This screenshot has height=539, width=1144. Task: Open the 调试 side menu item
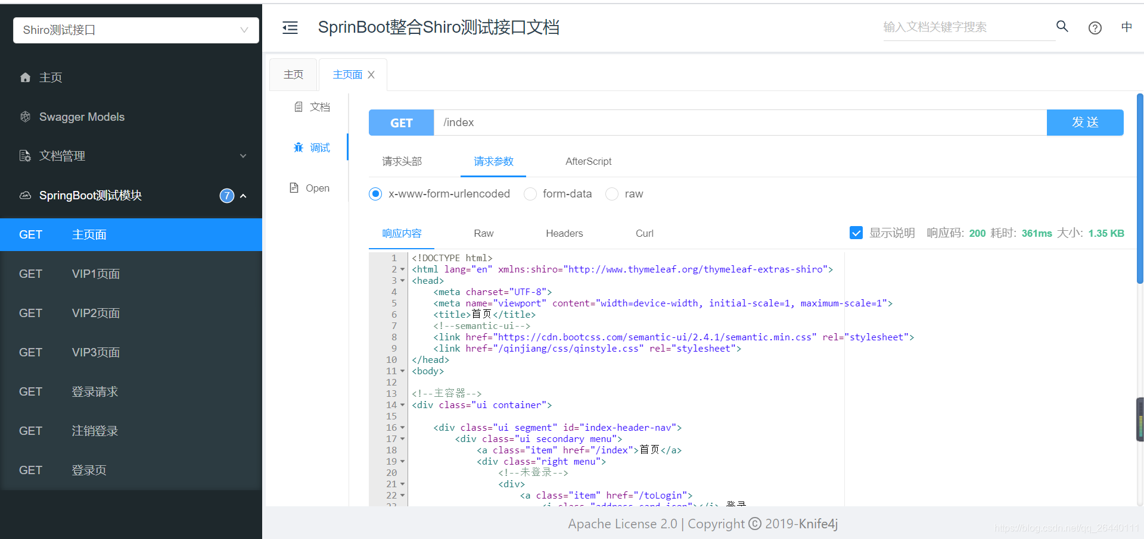[312, 148]
